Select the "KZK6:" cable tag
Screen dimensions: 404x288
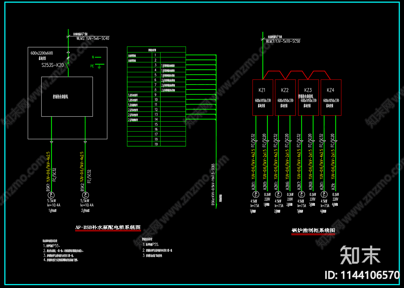tap(288, 186)
